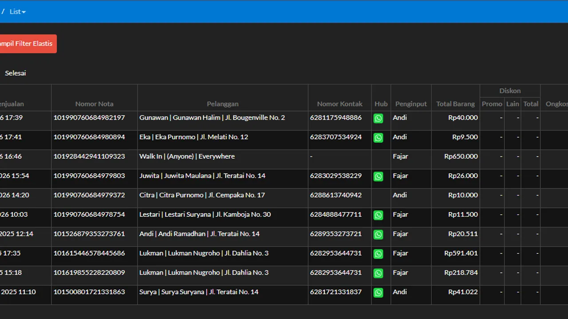Click contact number 6288613740942
Screen dimensions: 568x319
pos(336,195)
